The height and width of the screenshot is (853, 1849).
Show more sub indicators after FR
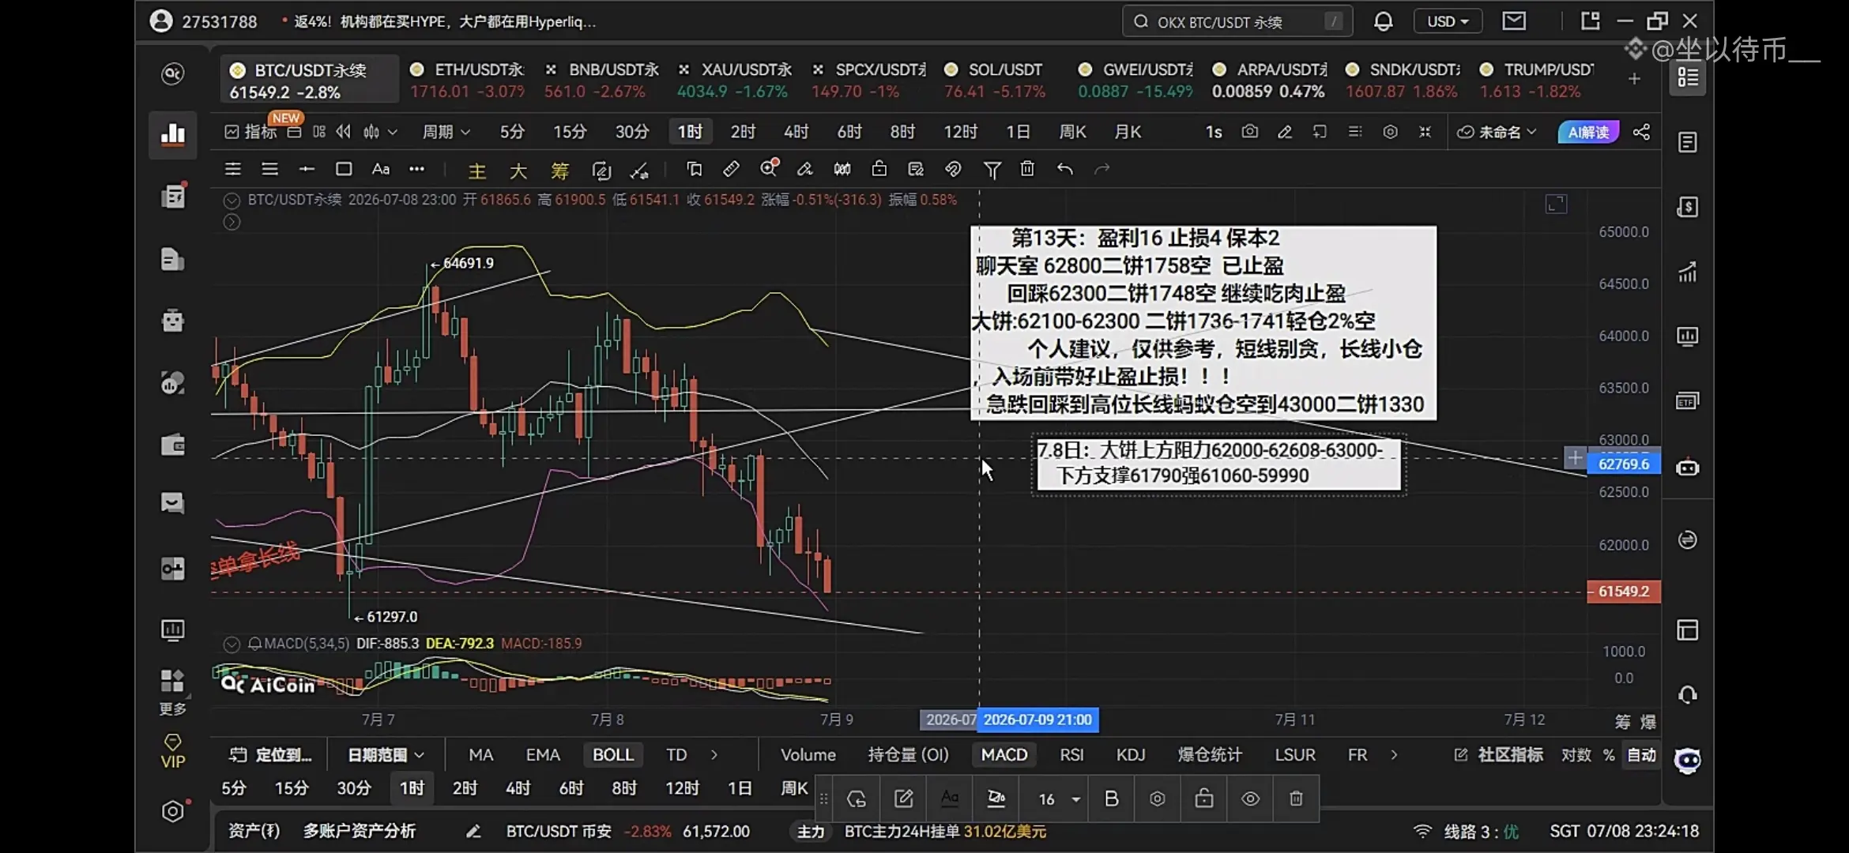point(1394,755)
